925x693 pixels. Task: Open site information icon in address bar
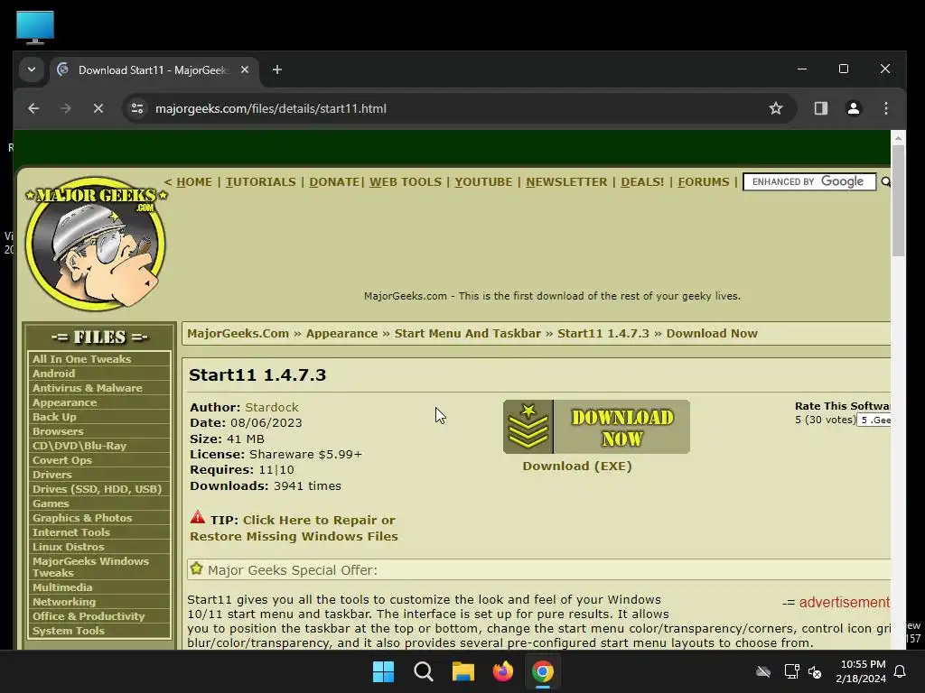137,108
